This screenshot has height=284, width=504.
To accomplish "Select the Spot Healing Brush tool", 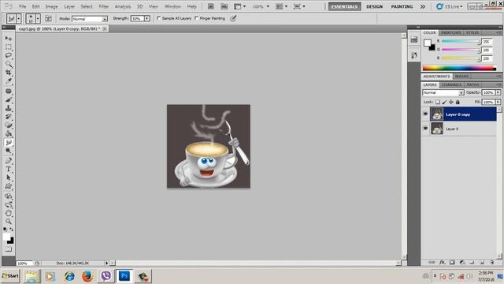I will (9, 92).
